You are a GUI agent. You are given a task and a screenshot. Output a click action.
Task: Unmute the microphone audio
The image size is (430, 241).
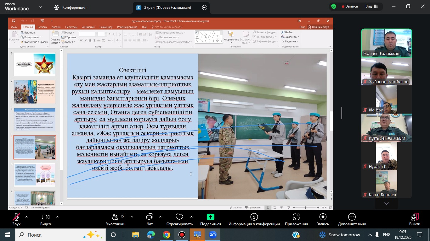coord(16,217)
